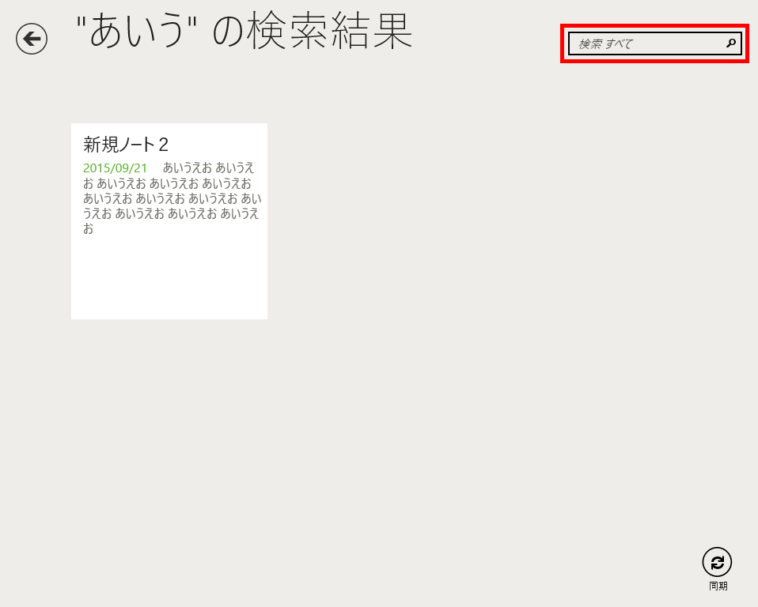This screenshot has height=607, width=758.
Task: Click the 同期 label under sync icon
Action: [718, 586]
